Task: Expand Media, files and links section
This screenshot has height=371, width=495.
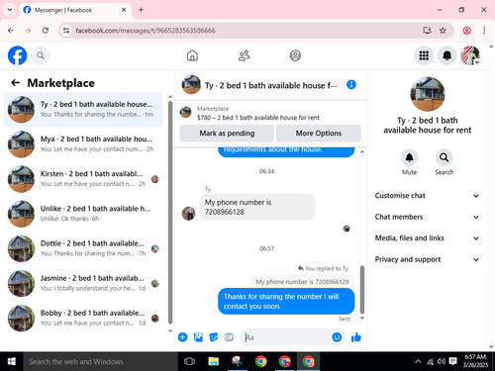Action: point(427,238)
